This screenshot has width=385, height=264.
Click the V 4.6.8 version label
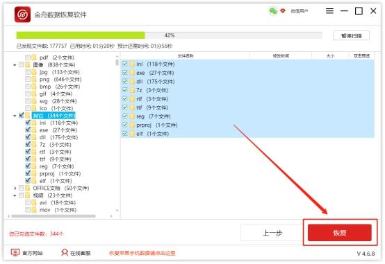click(x=366, y=254)
